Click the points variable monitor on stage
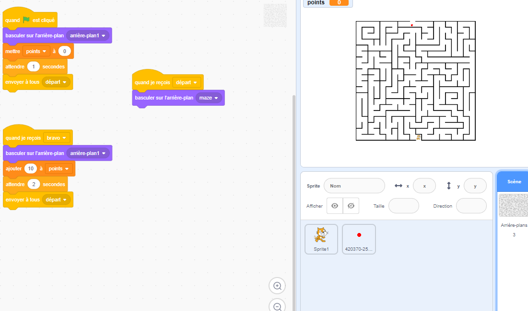Viewport: 528px width, 311px height. pyautogui.click(x=328, y=3)
